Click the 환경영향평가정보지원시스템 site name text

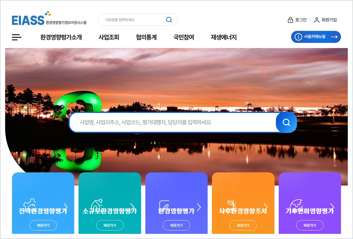click(66, 22)
